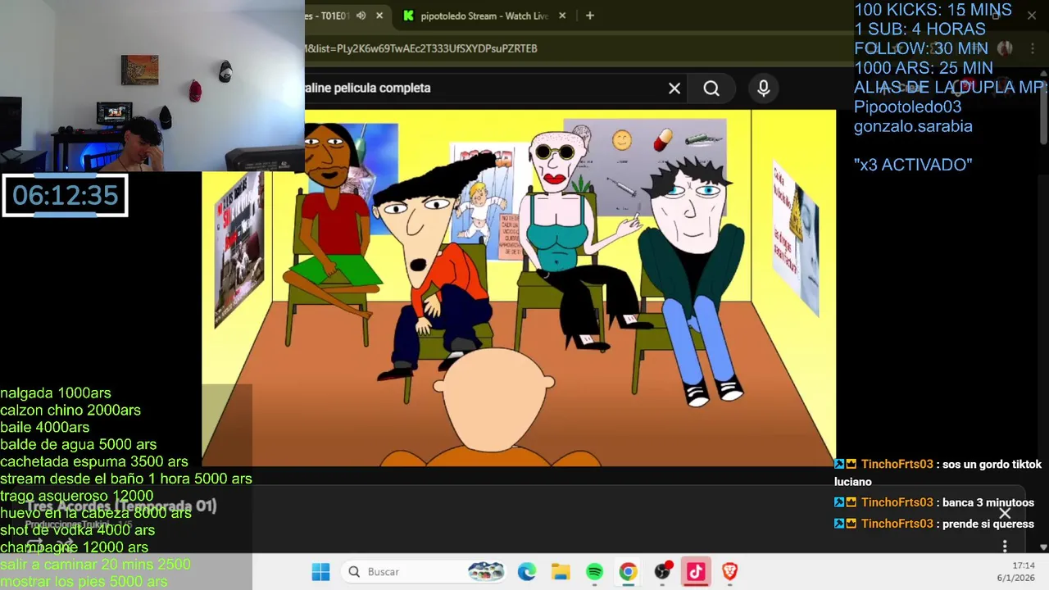Click the 'baile 4000ars' text

click(x=45, y=428)
